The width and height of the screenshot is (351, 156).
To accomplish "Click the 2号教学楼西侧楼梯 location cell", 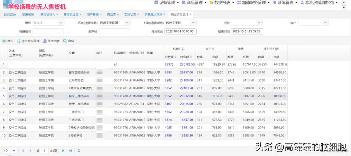I will click(82, 128).
